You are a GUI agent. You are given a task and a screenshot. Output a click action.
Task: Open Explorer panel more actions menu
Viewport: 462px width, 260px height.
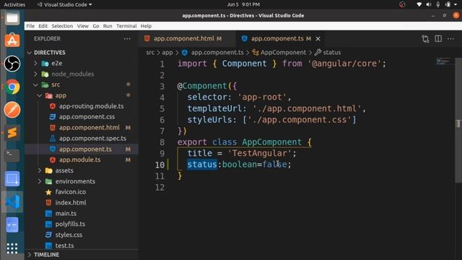[x=127, y=38]
